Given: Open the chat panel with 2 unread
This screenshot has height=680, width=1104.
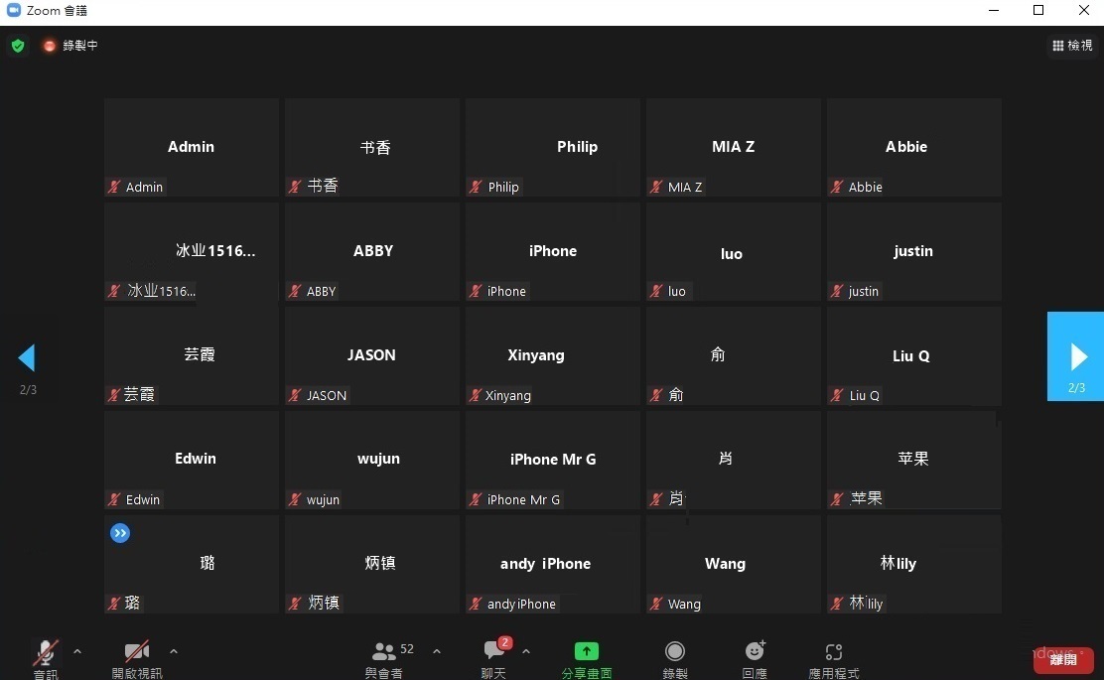Looking at the screenshot, I should [493, 651].
